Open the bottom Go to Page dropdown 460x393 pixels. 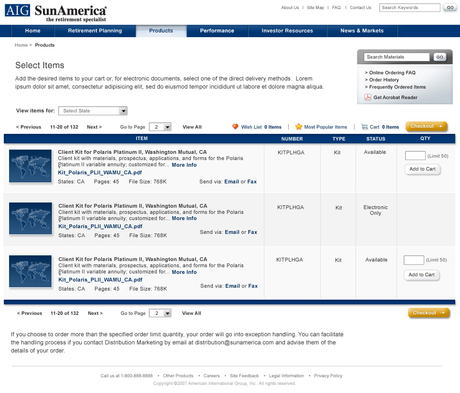(x=160, y=313)
